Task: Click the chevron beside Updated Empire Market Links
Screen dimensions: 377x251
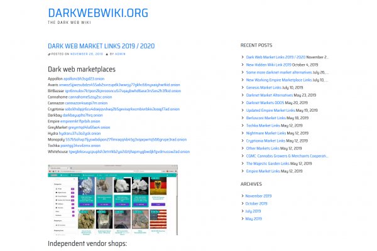Action: click(243, 110)
